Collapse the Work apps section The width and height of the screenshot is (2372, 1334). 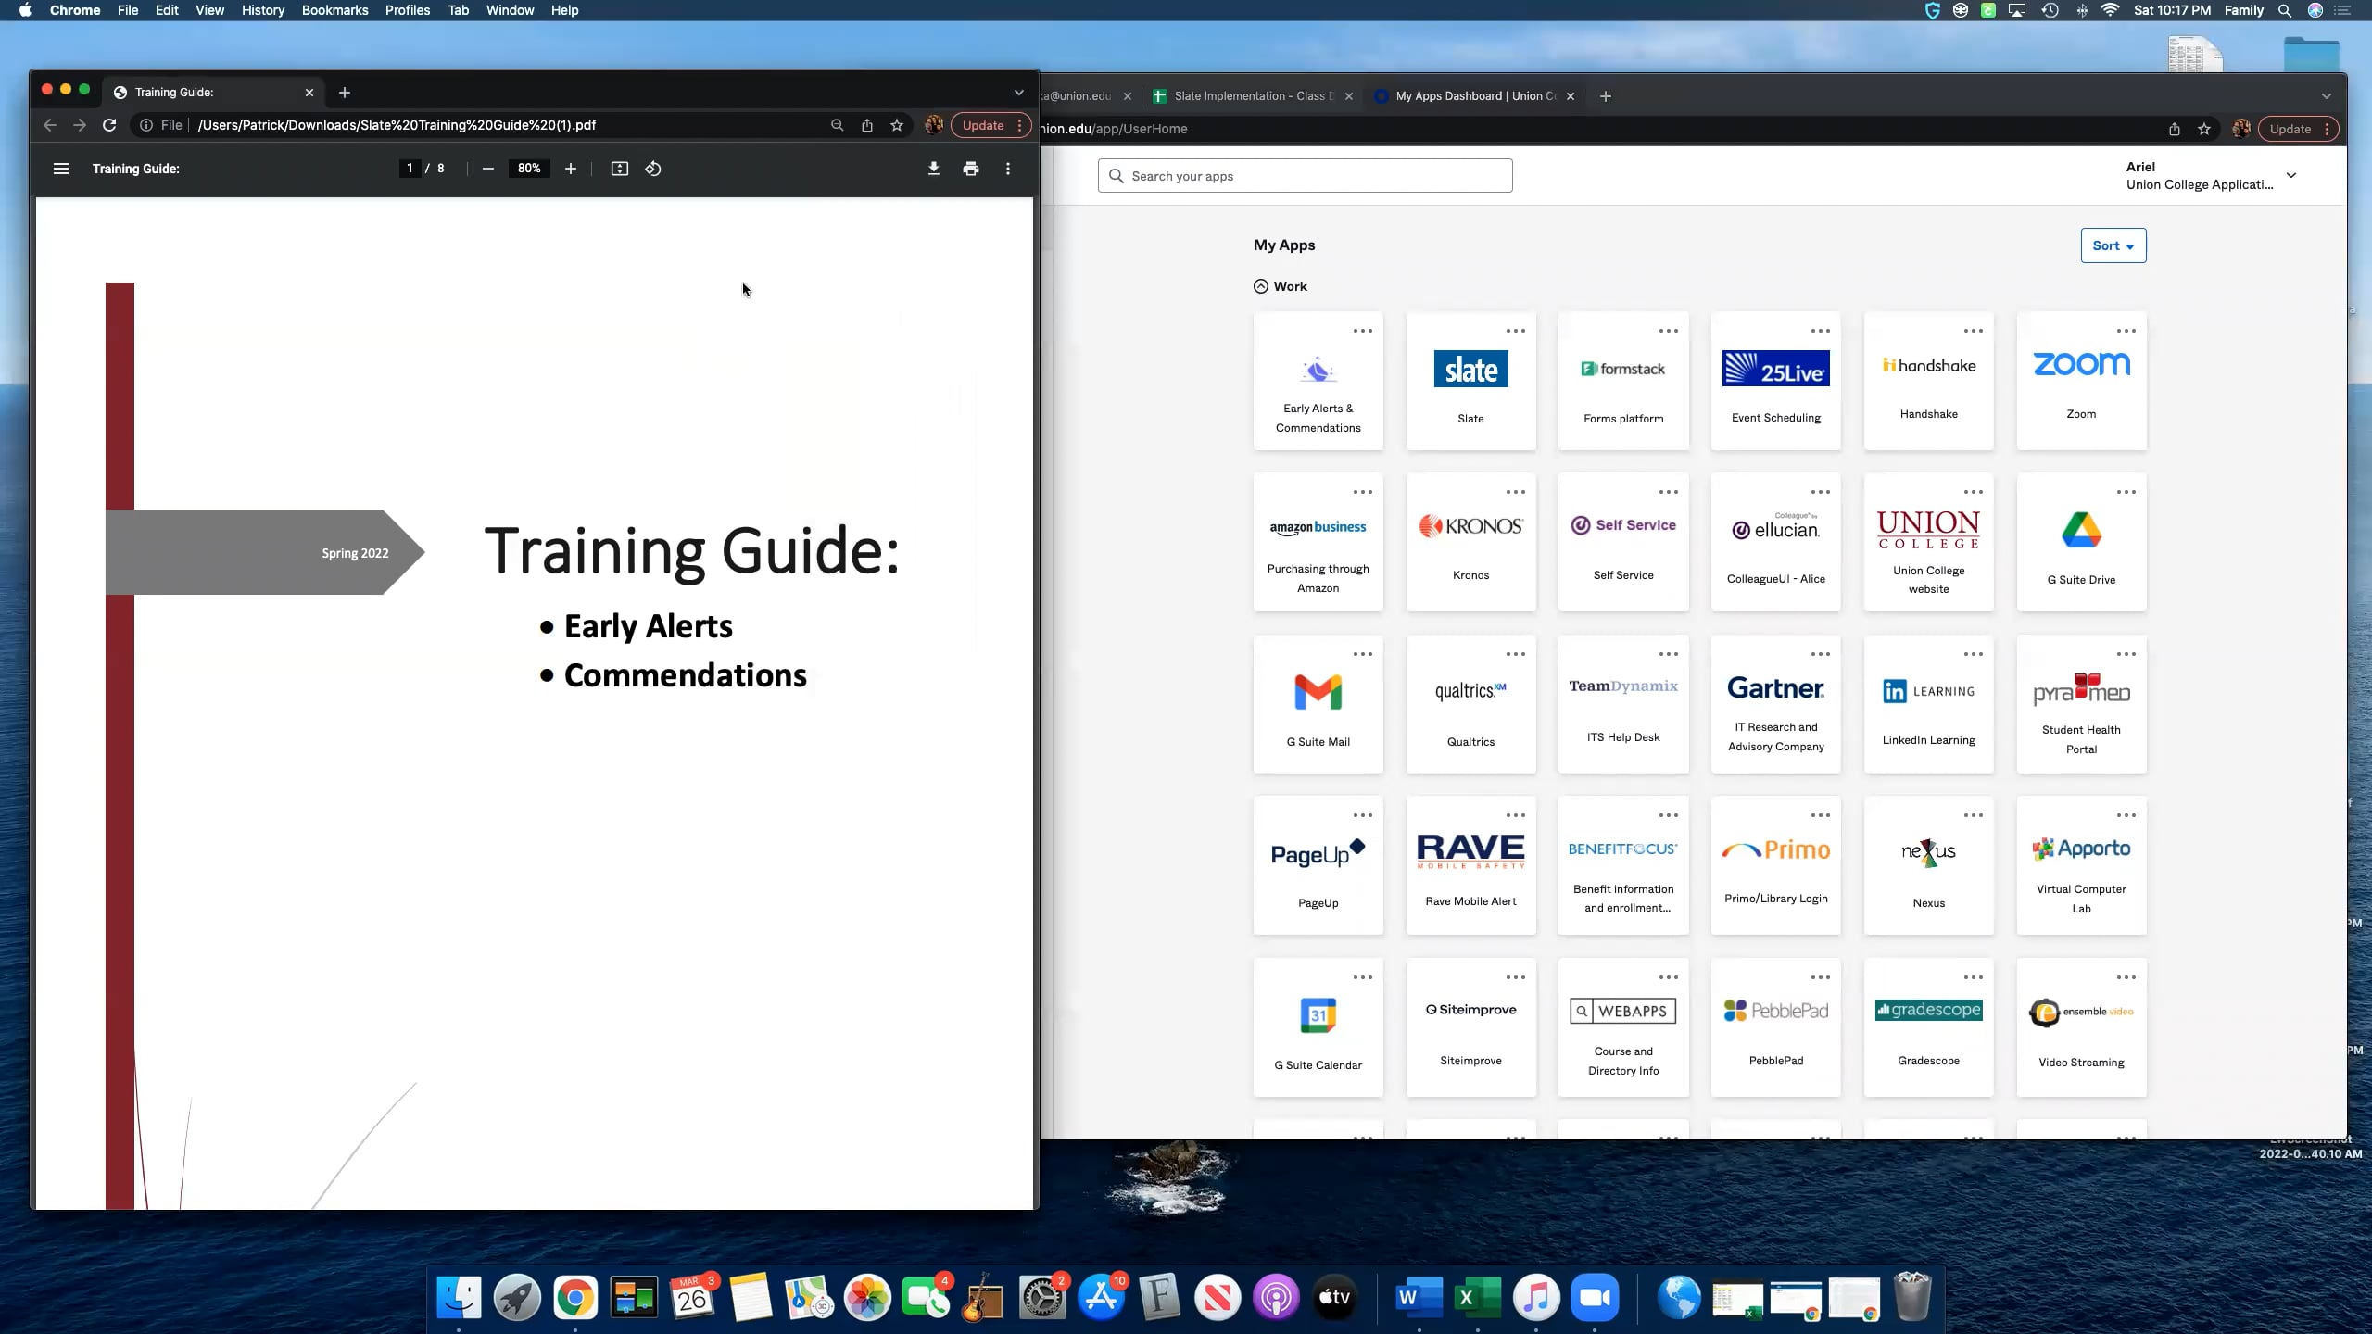pyautogui.click(x=1260, y=285)
